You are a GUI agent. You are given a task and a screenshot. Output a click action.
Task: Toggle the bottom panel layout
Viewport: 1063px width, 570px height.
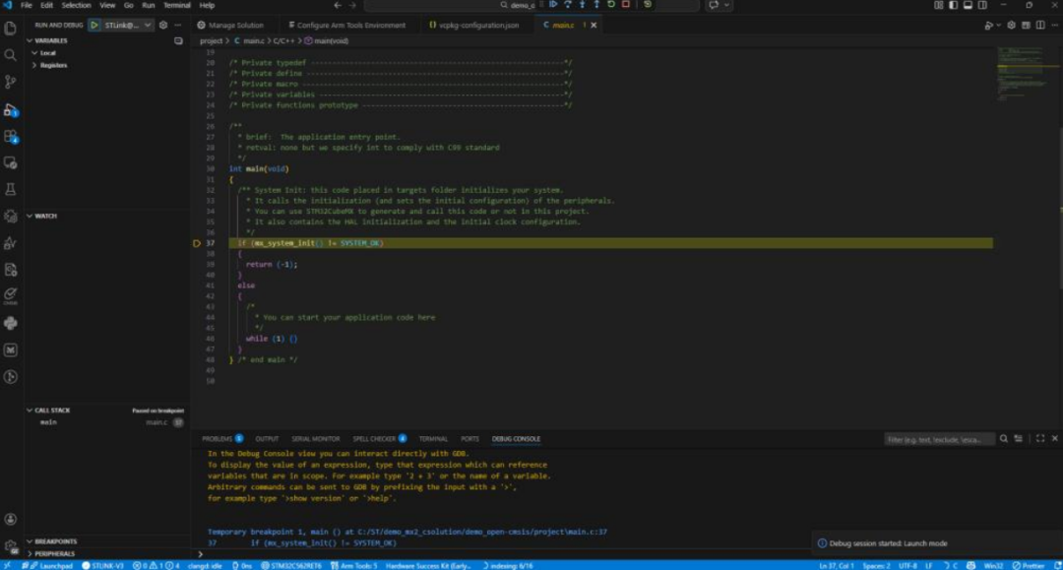[969, 5]
